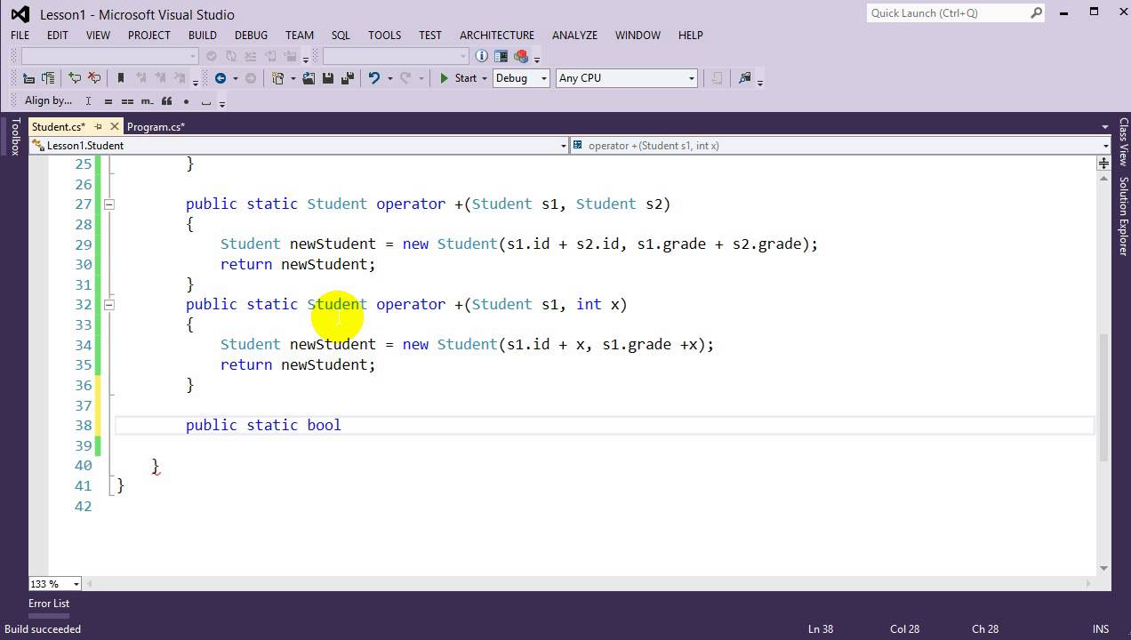Open the ANALYZE menu

pyautogui.click(x=574, y=35)
